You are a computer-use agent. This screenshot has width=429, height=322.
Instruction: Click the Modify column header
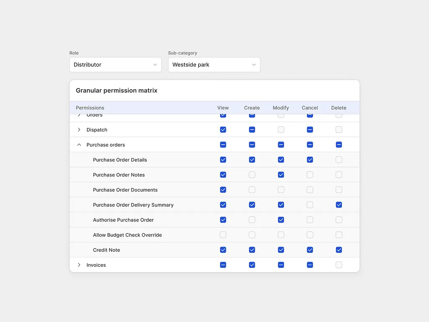point(281,108)
